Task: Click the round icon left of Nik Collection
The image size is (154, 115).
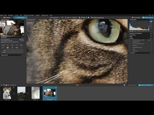Action: [x=124, y=85]
